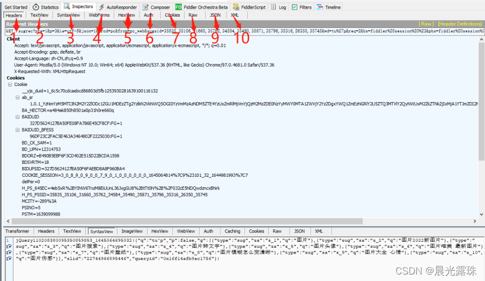The image size is (485, 281).
Task: Open the request Headers inspector tab
Action: [x=14, y=15]
